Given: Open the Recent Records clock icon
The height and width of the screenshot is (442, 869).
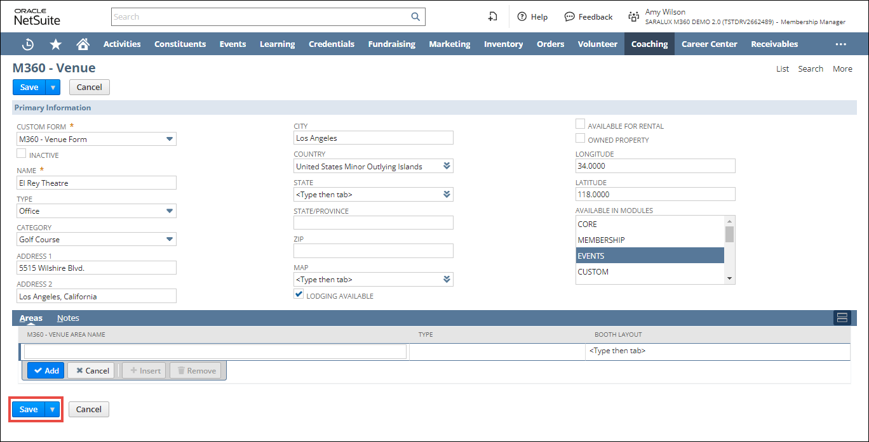Looking at the screenshot, I should [28, 44].
